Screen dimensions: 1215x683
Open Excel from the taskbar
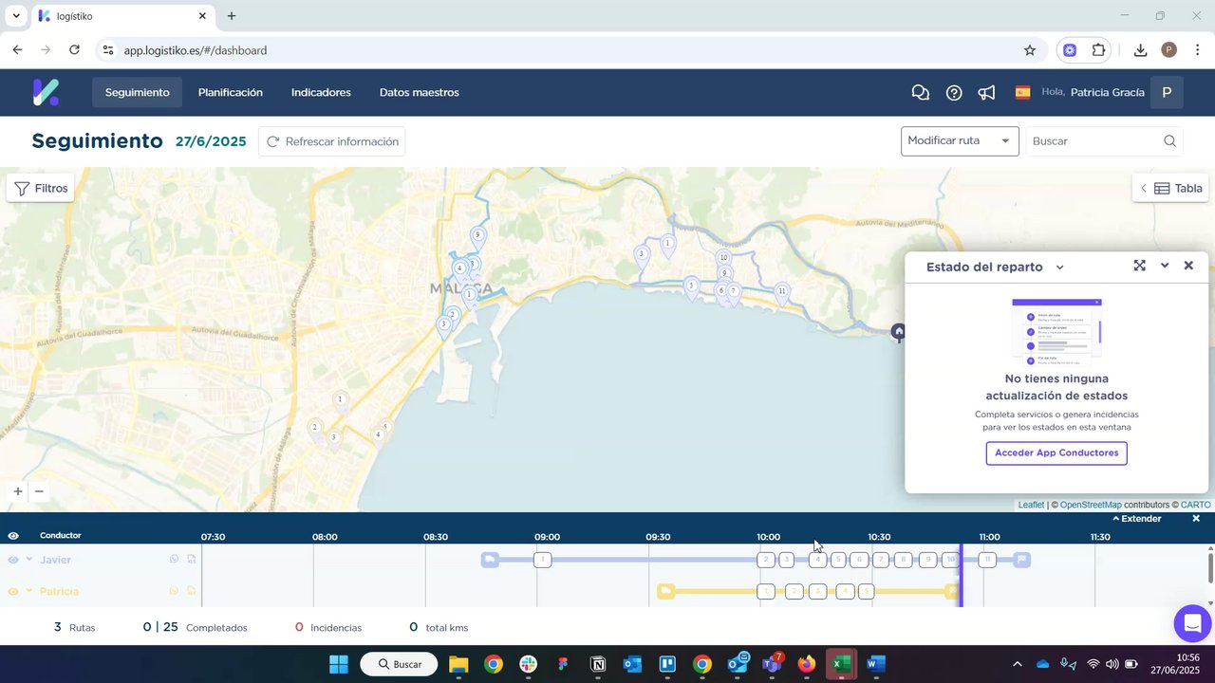point(841,664)
